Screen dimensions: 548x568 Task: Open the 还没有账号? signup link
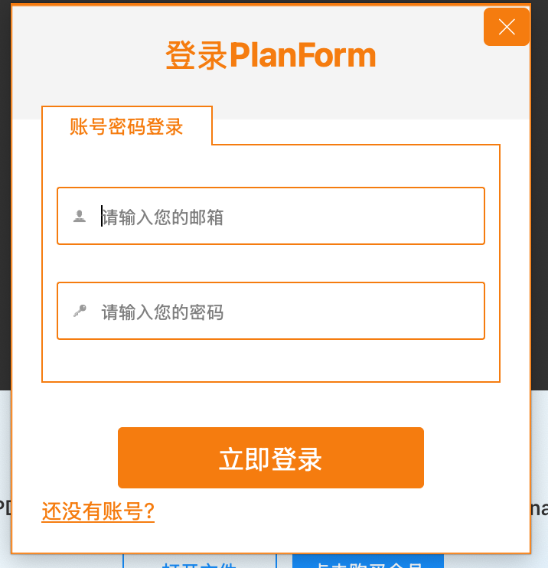(x=98, y=511)
